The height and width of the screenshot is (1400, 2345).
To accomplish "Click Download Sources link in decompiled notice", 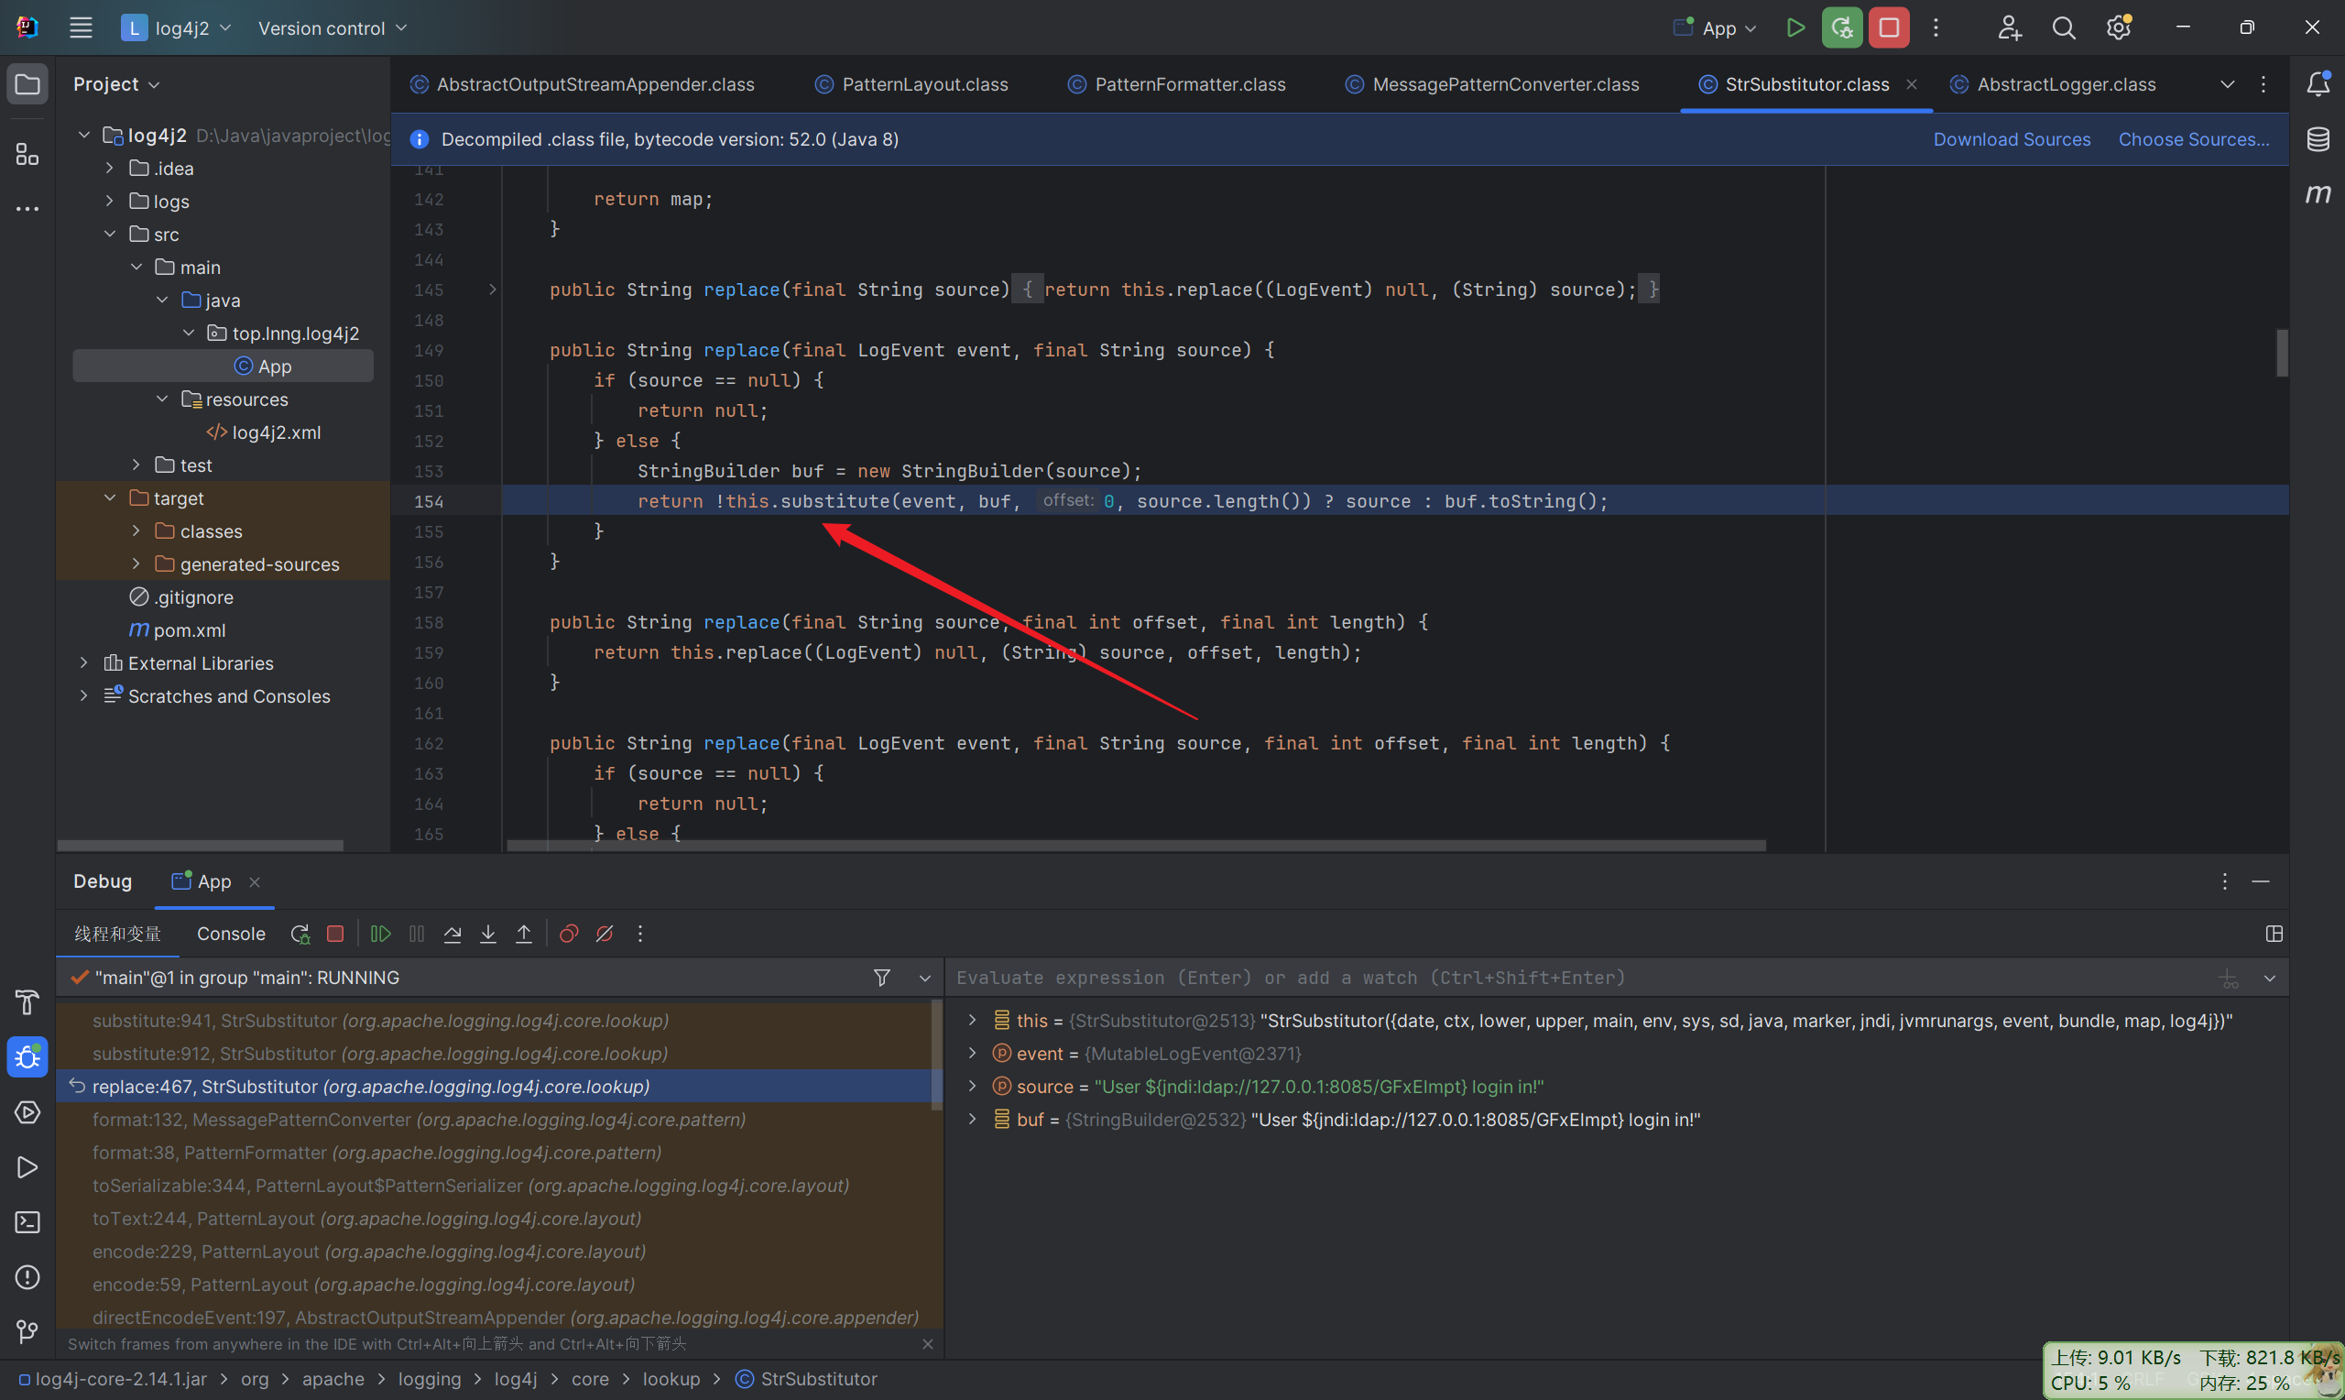I will click(x=2012, y=138).
